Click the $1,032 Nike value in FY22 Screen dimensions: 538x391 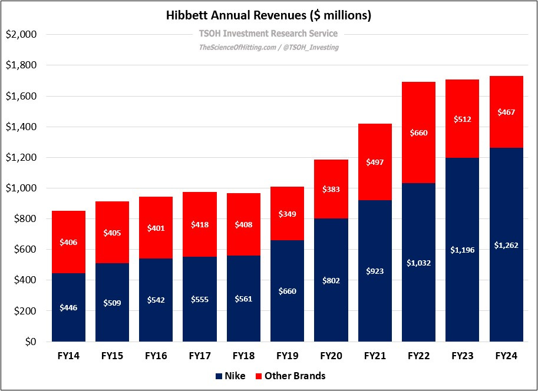click(418, 263)
